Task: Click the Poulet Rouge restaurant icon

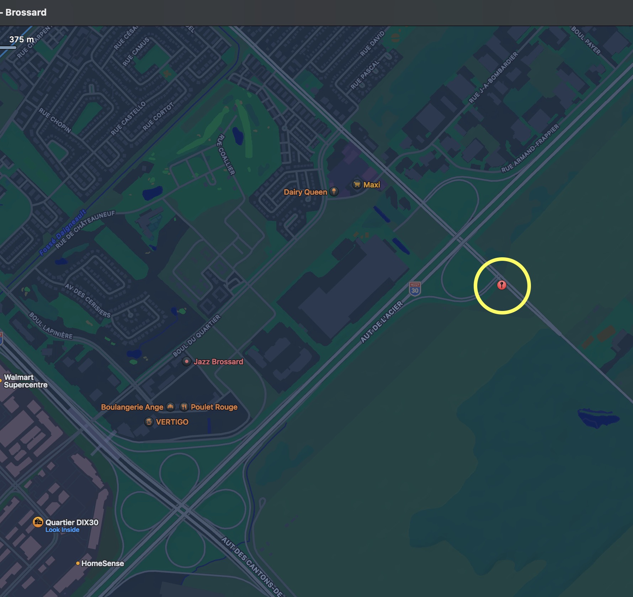Action: coord(184,407)
